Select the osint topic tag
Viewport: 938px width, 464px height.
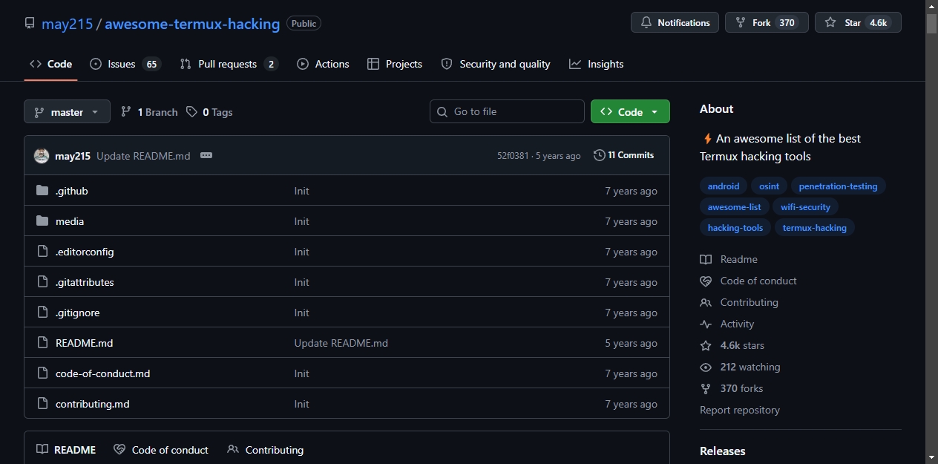click(769, 186)
